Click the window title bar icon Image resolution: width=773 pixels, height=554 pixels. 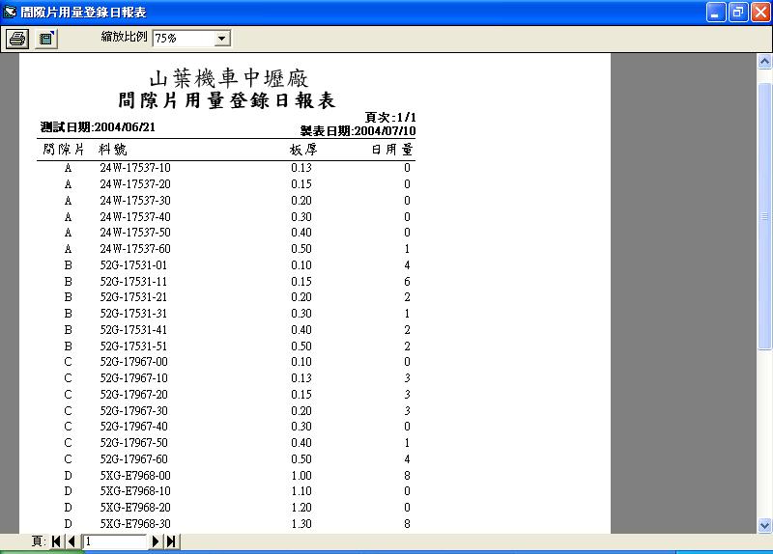pos(10,12)
